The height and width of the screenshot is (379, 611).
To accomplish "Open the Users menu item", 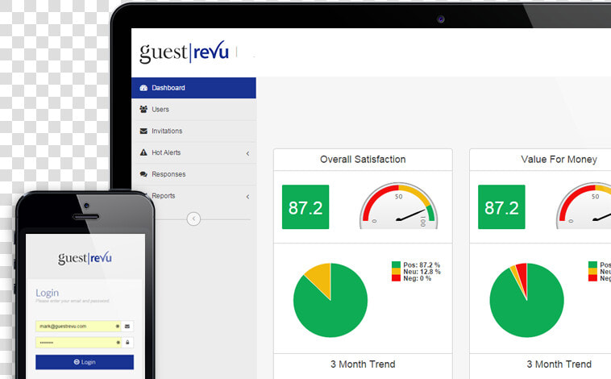I will 193,109.
